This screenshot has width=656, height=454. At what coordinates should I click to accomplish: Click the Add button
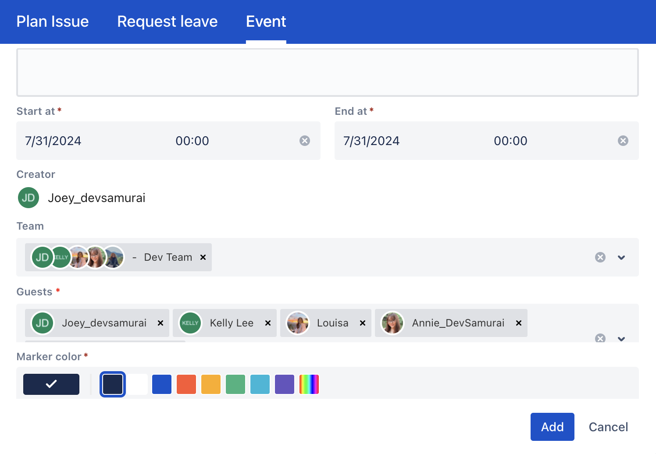[552, 427]
